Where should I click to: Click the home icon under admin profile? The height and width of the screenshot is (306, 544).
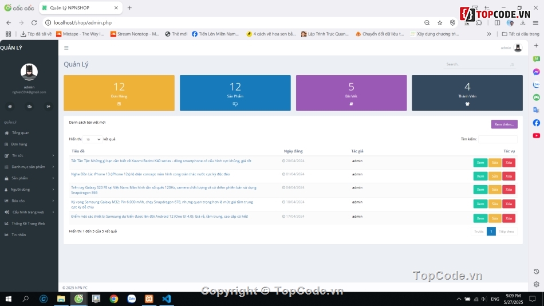pyautogui.click(x=10, y=106)
